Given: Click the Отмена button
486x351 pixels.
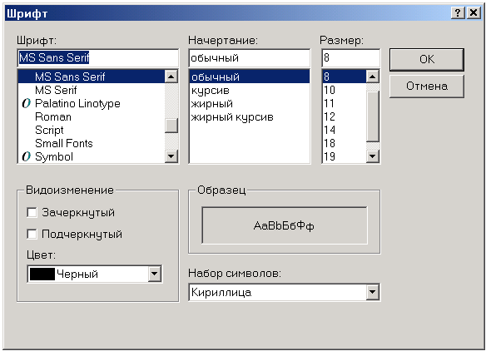Looking at the screenshot, I should [426, 86].
